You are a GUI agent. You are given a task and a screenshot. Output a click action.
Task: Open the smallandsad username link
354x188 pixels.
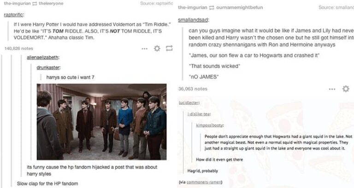coord(193,20)
